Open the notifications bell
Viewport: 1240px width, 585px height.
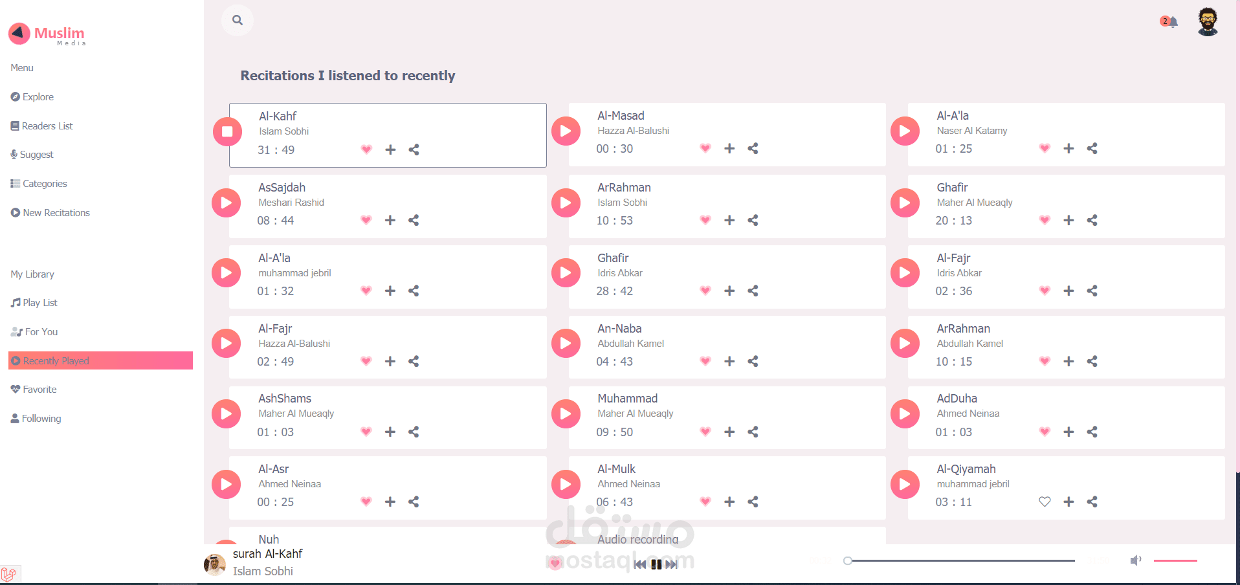pyautogui.click(x=1171, y=22)
